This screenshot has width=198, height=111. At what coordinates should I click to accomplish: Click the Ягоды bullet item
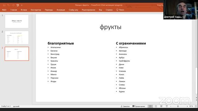pos(53,81)
